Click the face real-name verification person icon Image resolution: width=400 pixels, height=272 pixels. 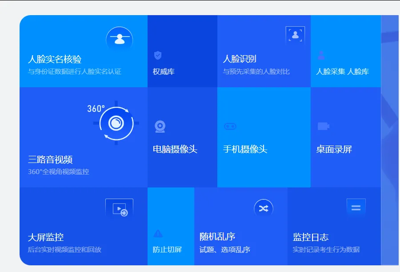point(119,39)
